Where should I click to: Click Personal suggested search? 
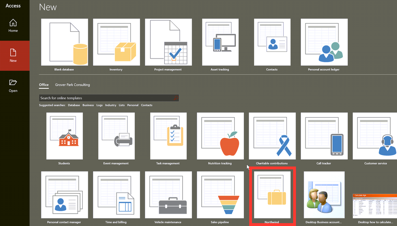pos(133,105)
